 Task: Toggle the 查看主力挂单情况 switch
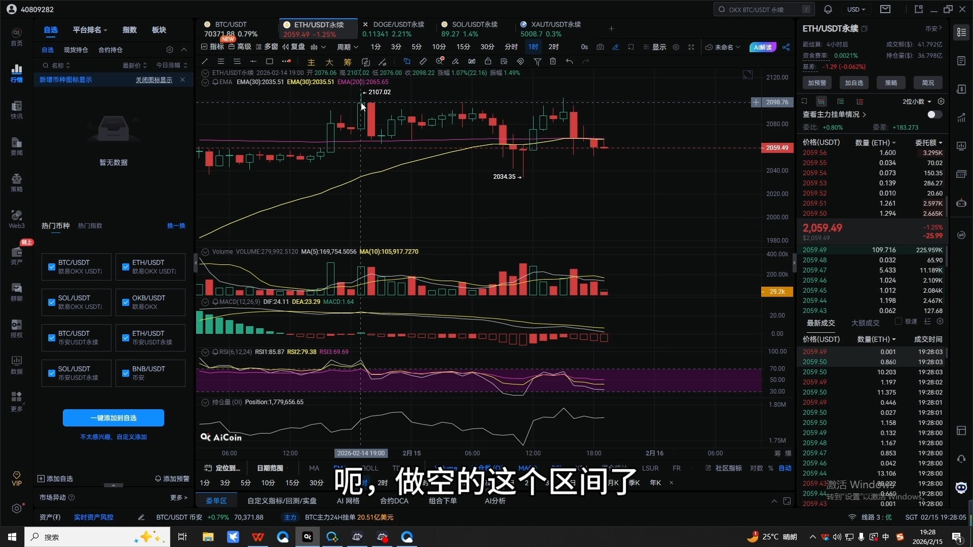coord(934,114)
